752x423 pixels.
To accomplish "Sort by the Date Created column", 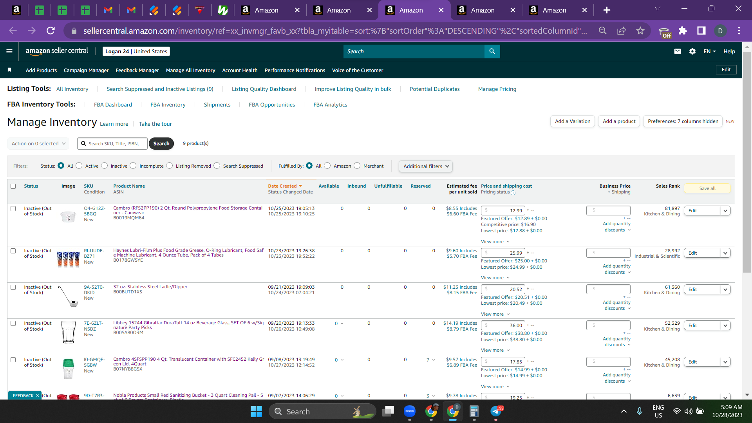I will (285, 186).
